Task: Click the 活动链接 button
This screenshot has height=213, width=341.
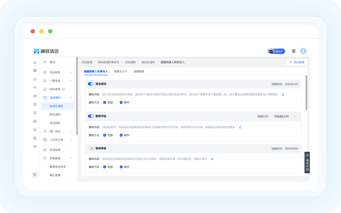Action: click(297, 62)
